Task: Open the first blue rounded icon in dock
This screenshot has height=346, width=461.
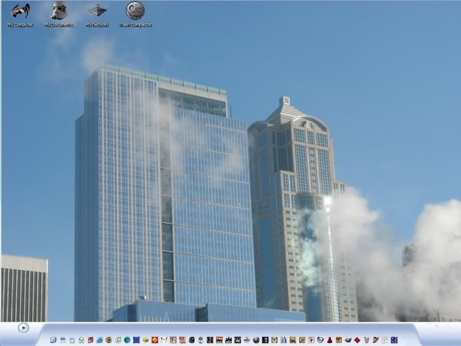Action: (53, 340)
